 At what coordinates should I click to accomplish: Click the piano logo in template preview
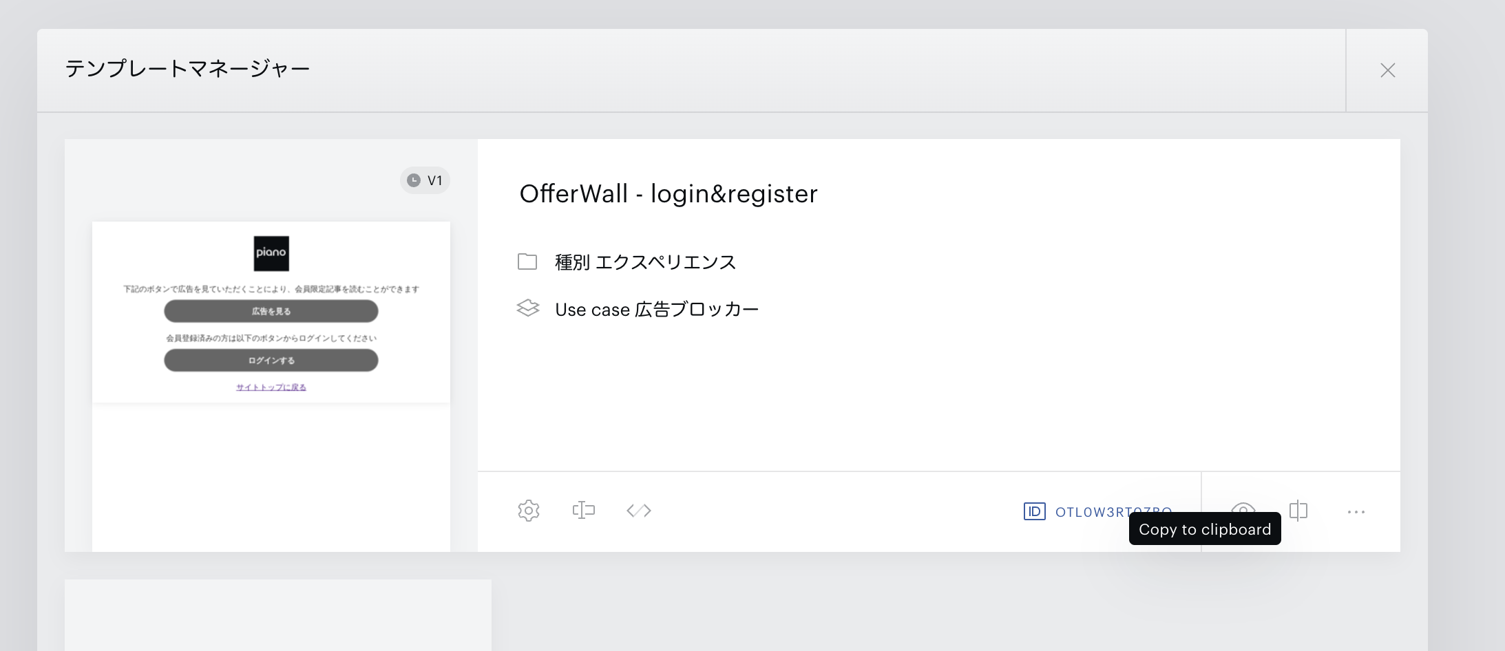[271, 253]
